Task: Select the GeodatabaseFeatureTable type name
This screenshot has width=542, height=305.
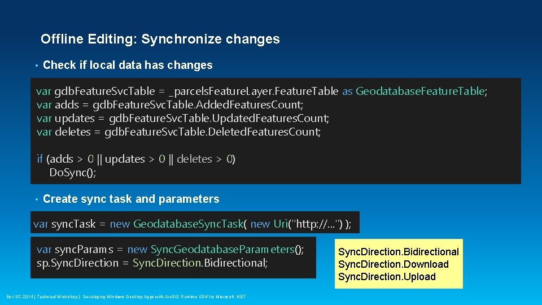Action: pyautogui.click(x=421, y=91)
